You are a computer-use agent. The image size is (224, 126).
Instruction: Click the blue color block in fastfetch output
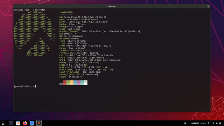(75, 83)
